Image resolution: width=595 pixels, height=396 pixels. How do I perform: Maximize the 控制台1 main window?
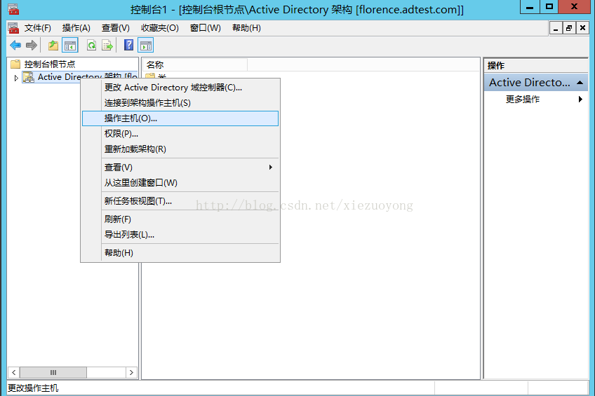click(x=549, y=7)
